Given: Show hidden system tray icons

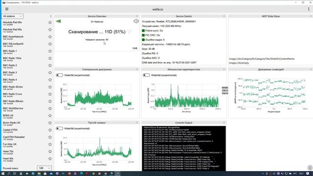Looking at the screenshot, I should point(263,174).
